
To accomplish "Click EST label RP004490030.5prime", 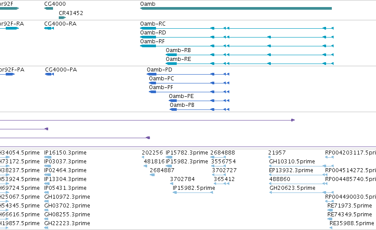I will coord(350,197).
